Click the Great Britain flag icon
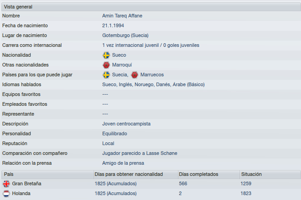The height and width of the screenshot is (200, 301). [x=6, y=184]
